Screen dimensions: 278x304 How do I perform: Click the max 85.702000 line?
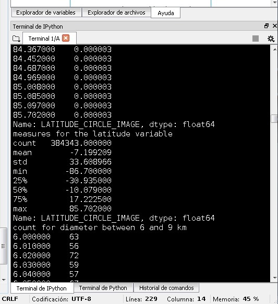tap(62, 209)
